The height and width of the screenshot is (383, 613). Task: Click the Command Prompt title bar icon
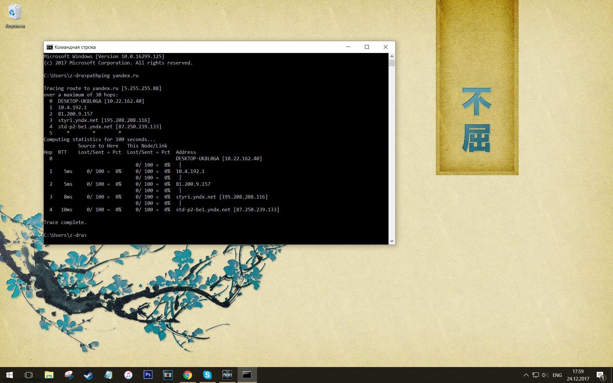click(49, 47)
